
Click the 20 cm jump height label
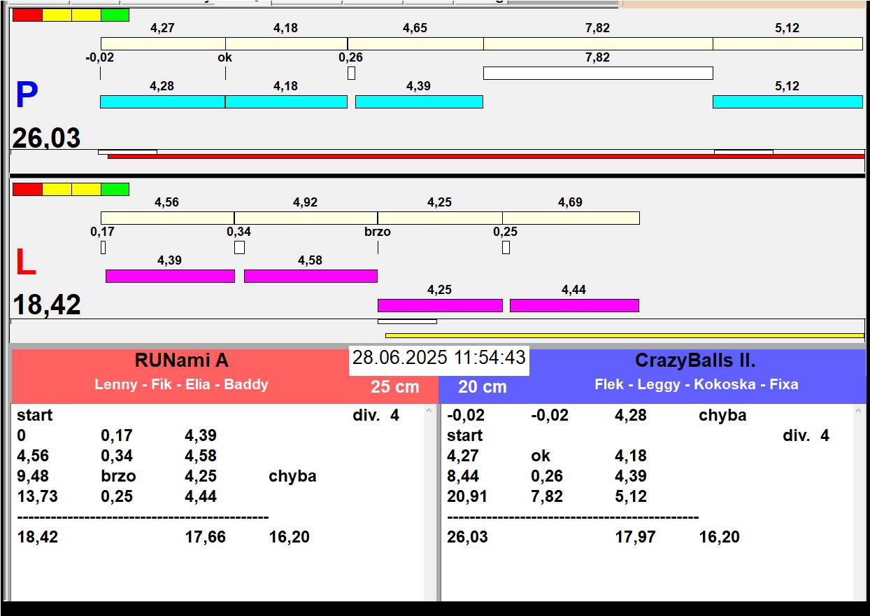click(483, 386)
